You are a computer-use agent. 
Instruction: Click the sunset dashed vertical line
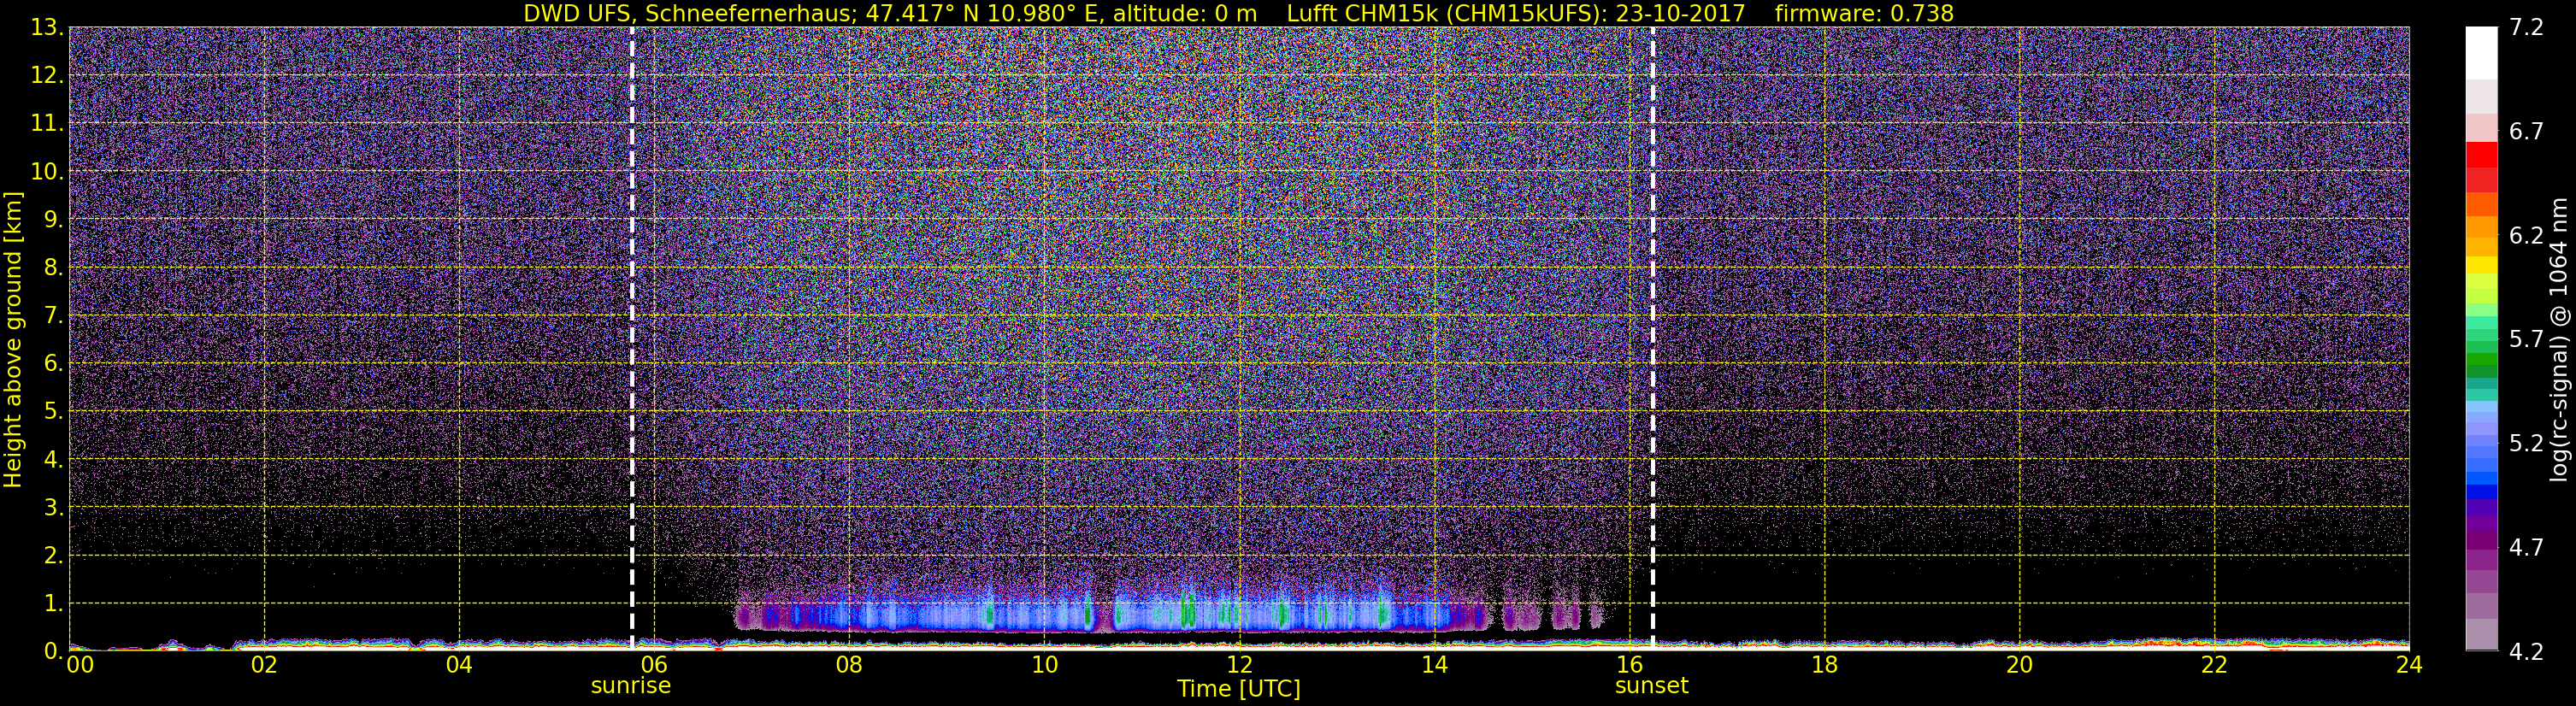pos(1652,338)
